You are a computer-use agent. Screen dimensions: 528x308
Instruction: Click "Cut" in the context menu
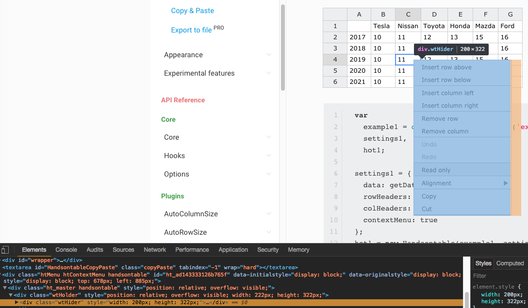pyautogui.click(x=427, y=209)
